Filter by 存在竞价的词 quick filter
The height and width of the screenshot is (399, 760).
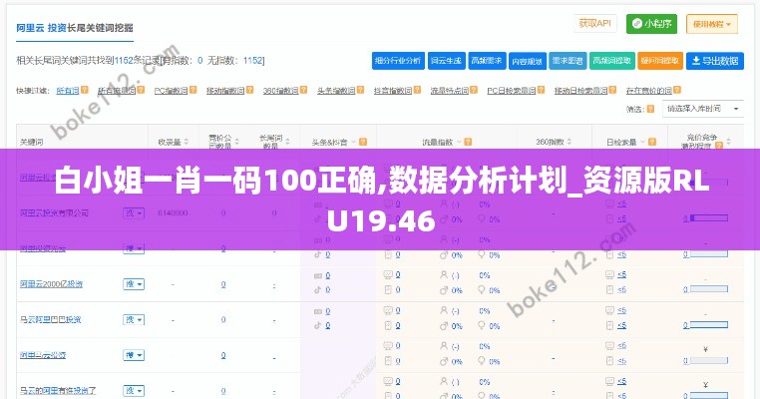click(x=649, y=90)
